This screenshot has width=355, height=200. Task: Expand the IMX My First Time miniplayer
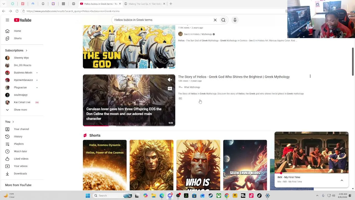pyautogui.click(x=342, y=181)
